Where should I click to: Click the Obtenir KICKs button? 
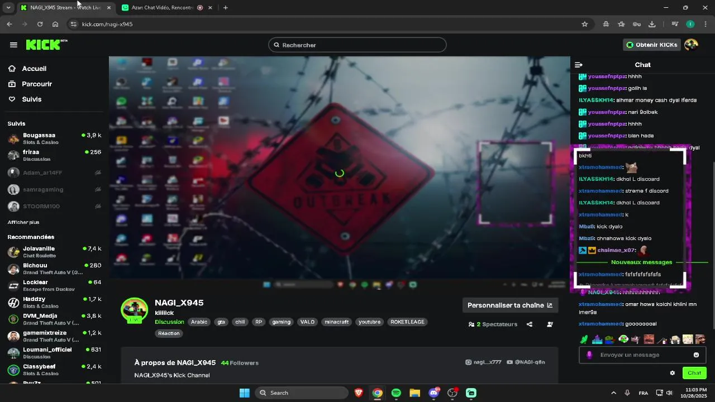[651, 45]
